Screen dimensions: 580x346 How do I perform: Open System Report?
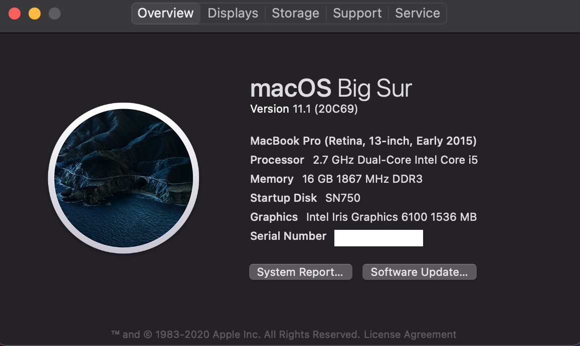click(x=300, y=272)
